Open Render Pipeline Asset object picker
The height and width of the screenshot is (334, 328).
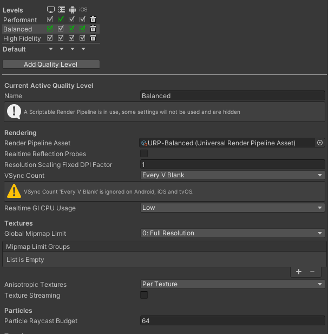click(320, 143)
